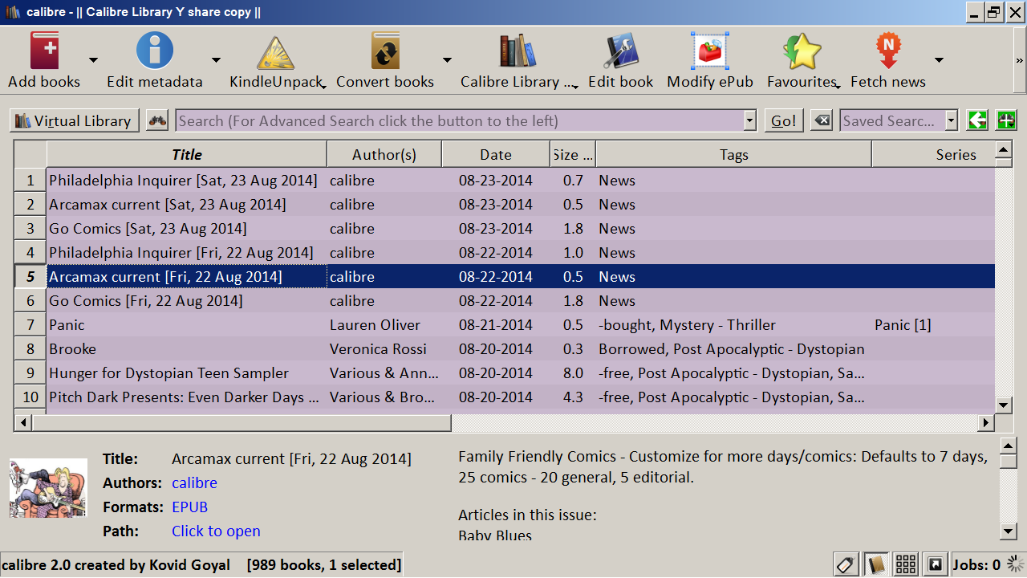Click the green plus save-search icon

[1006, 120]
